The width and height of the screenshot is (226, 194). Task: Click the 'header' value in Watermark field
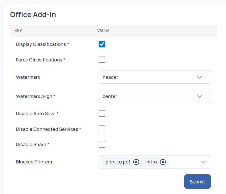tap(110, 77)
